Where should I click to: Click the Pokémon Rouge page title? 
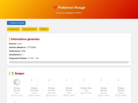click(x=72, y=8)
